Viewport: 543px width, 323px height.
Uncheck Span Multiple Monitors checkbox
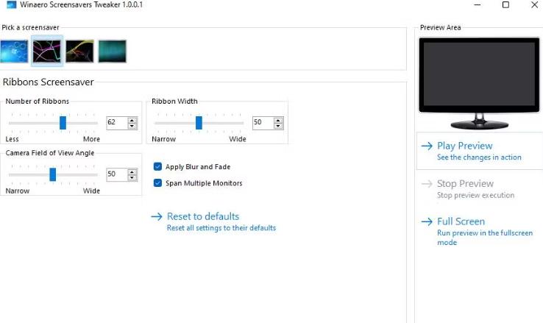click(x=157, y=182)
